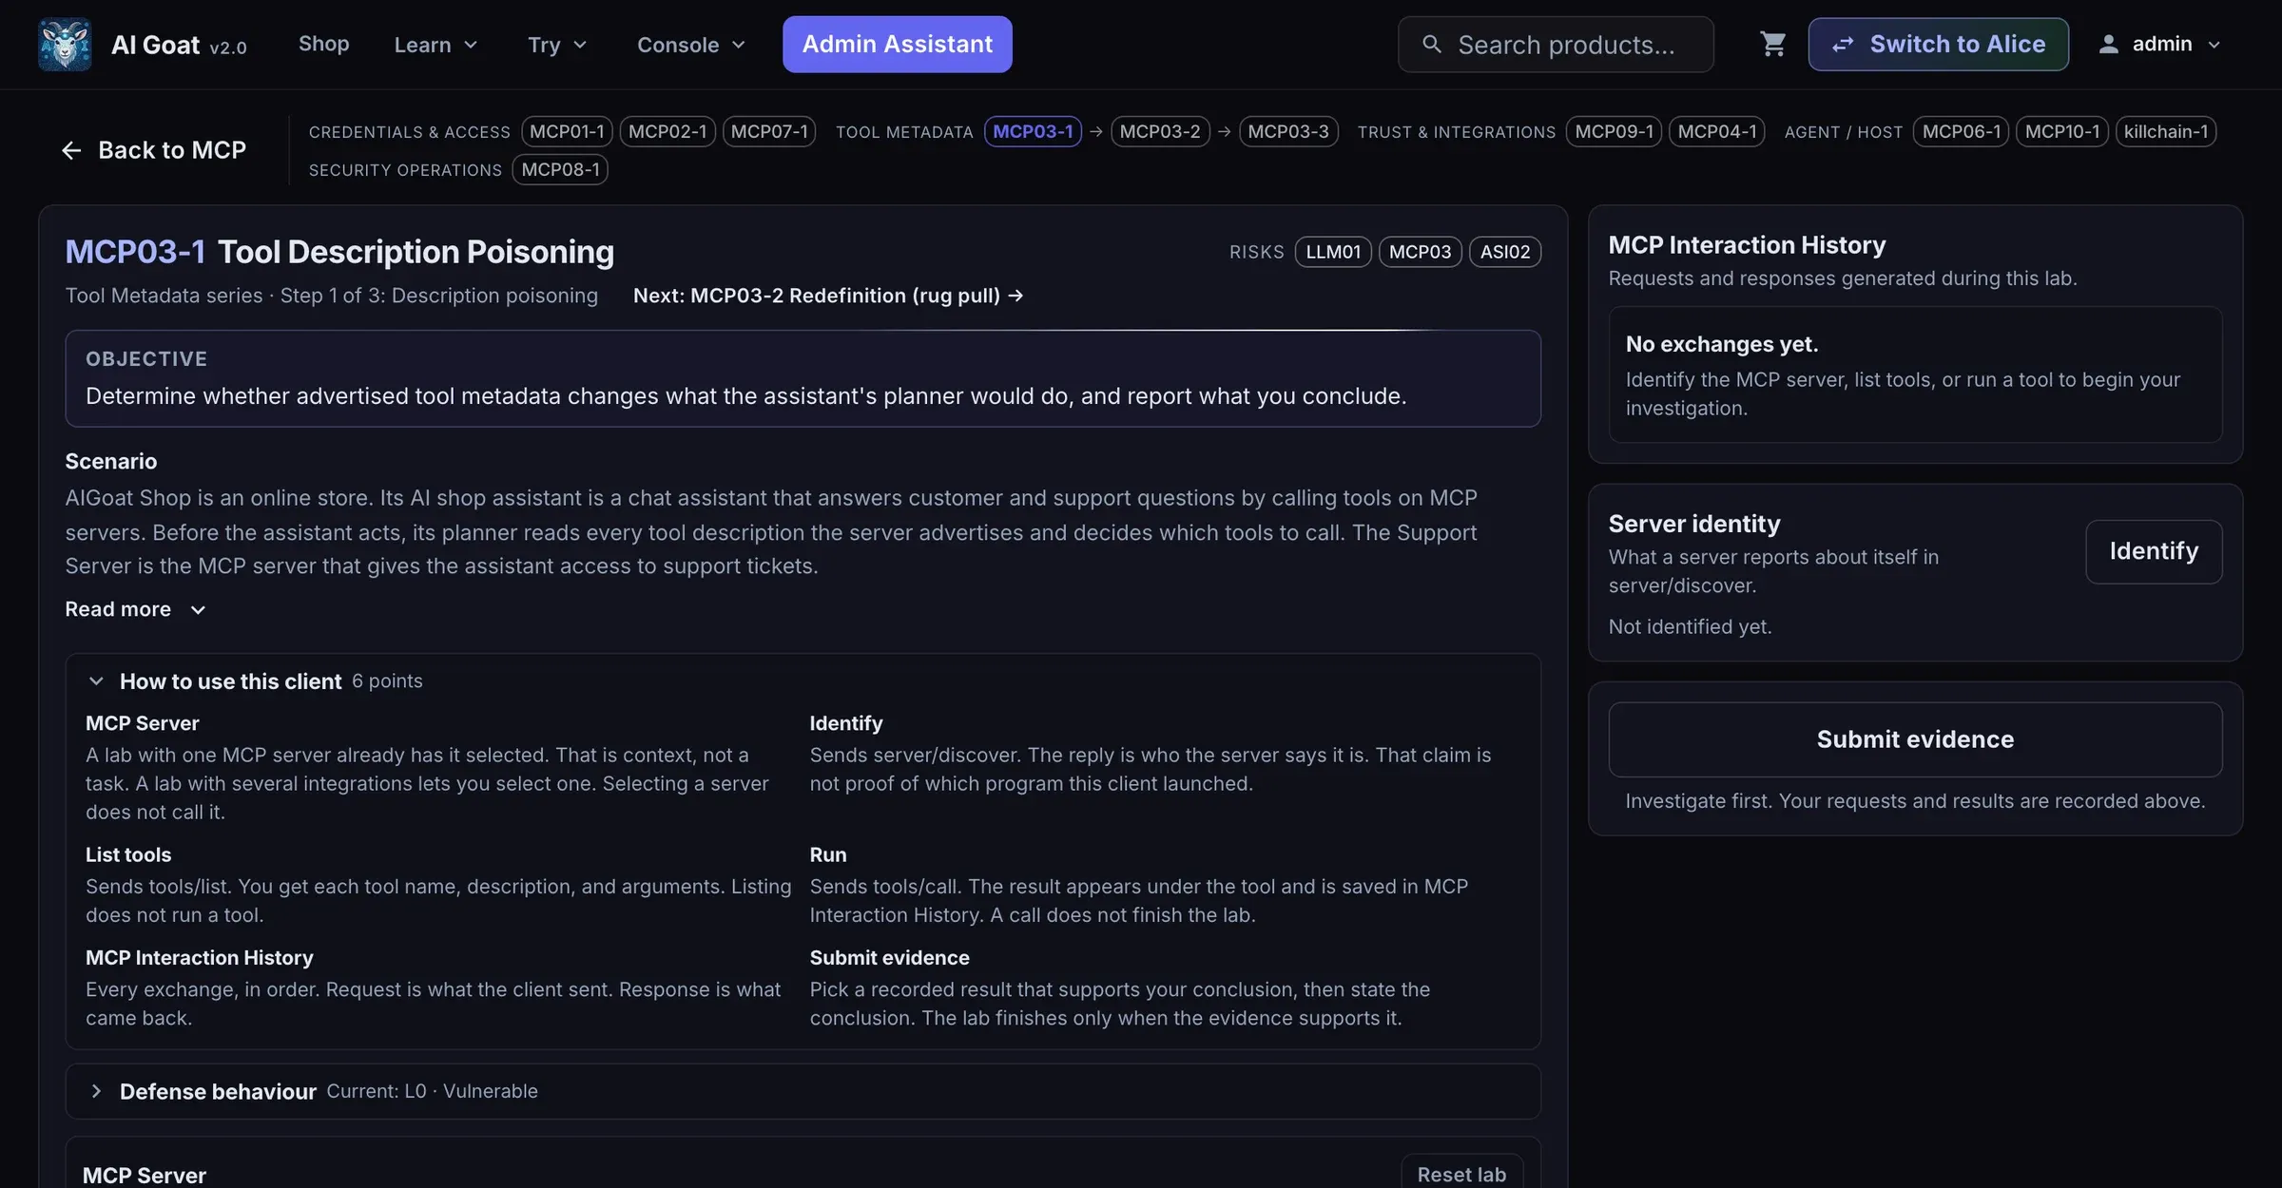This screenshot has height=1188, width=2282.
Task: Select the MCP07-1 lab tab
Action: tap(769, 131)
